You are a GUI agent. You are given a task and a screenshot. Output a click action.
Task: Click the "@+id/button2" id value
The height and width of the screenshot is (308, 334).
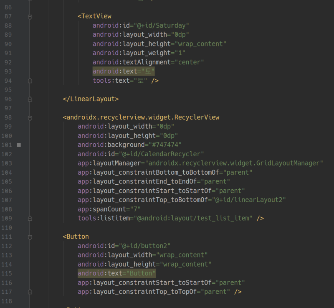[x=144, y=246]
